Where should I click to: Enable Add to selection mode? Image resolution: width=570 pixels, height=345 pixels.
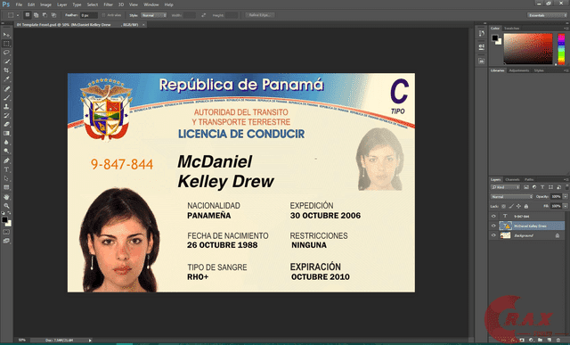pyautogui.click(x=36, y=15)
